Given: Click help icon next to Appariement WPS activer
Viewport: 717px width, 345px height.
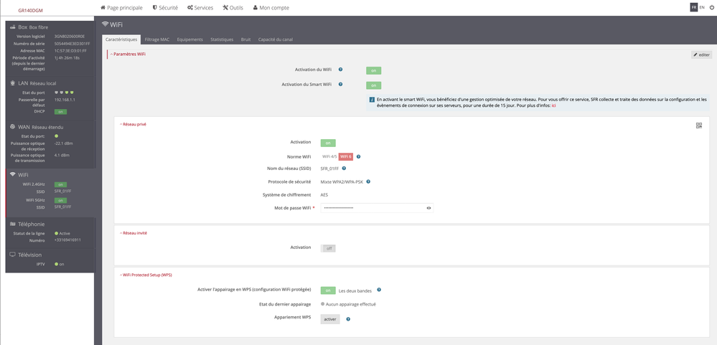Looking at the screenshot, I should (348, 319).
